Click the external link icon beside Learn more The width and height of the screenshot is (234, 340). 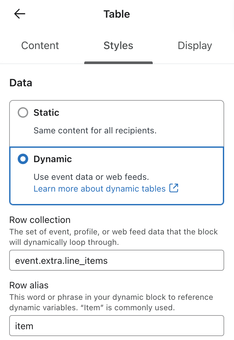click(x=174, y=188)
